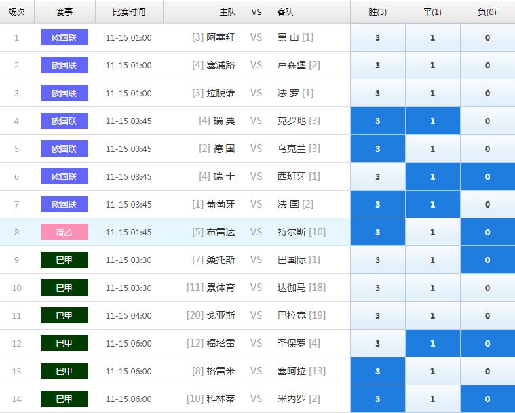
Task: Open home team 布雷达
Action: (221, 232)
